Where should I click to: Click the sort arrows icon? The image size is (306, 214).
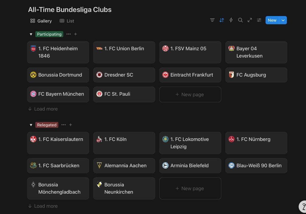coord(222,20)
